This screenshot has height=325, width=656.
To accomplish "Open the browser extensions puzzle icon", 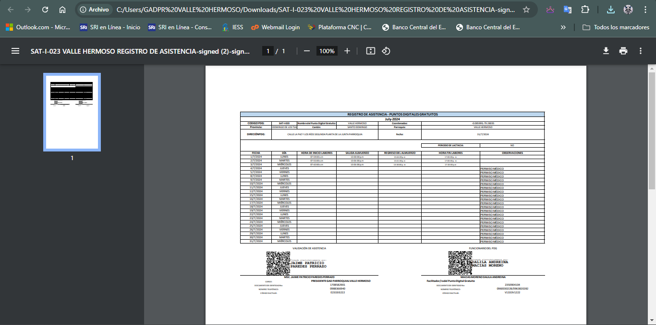I will pos(585,10).
